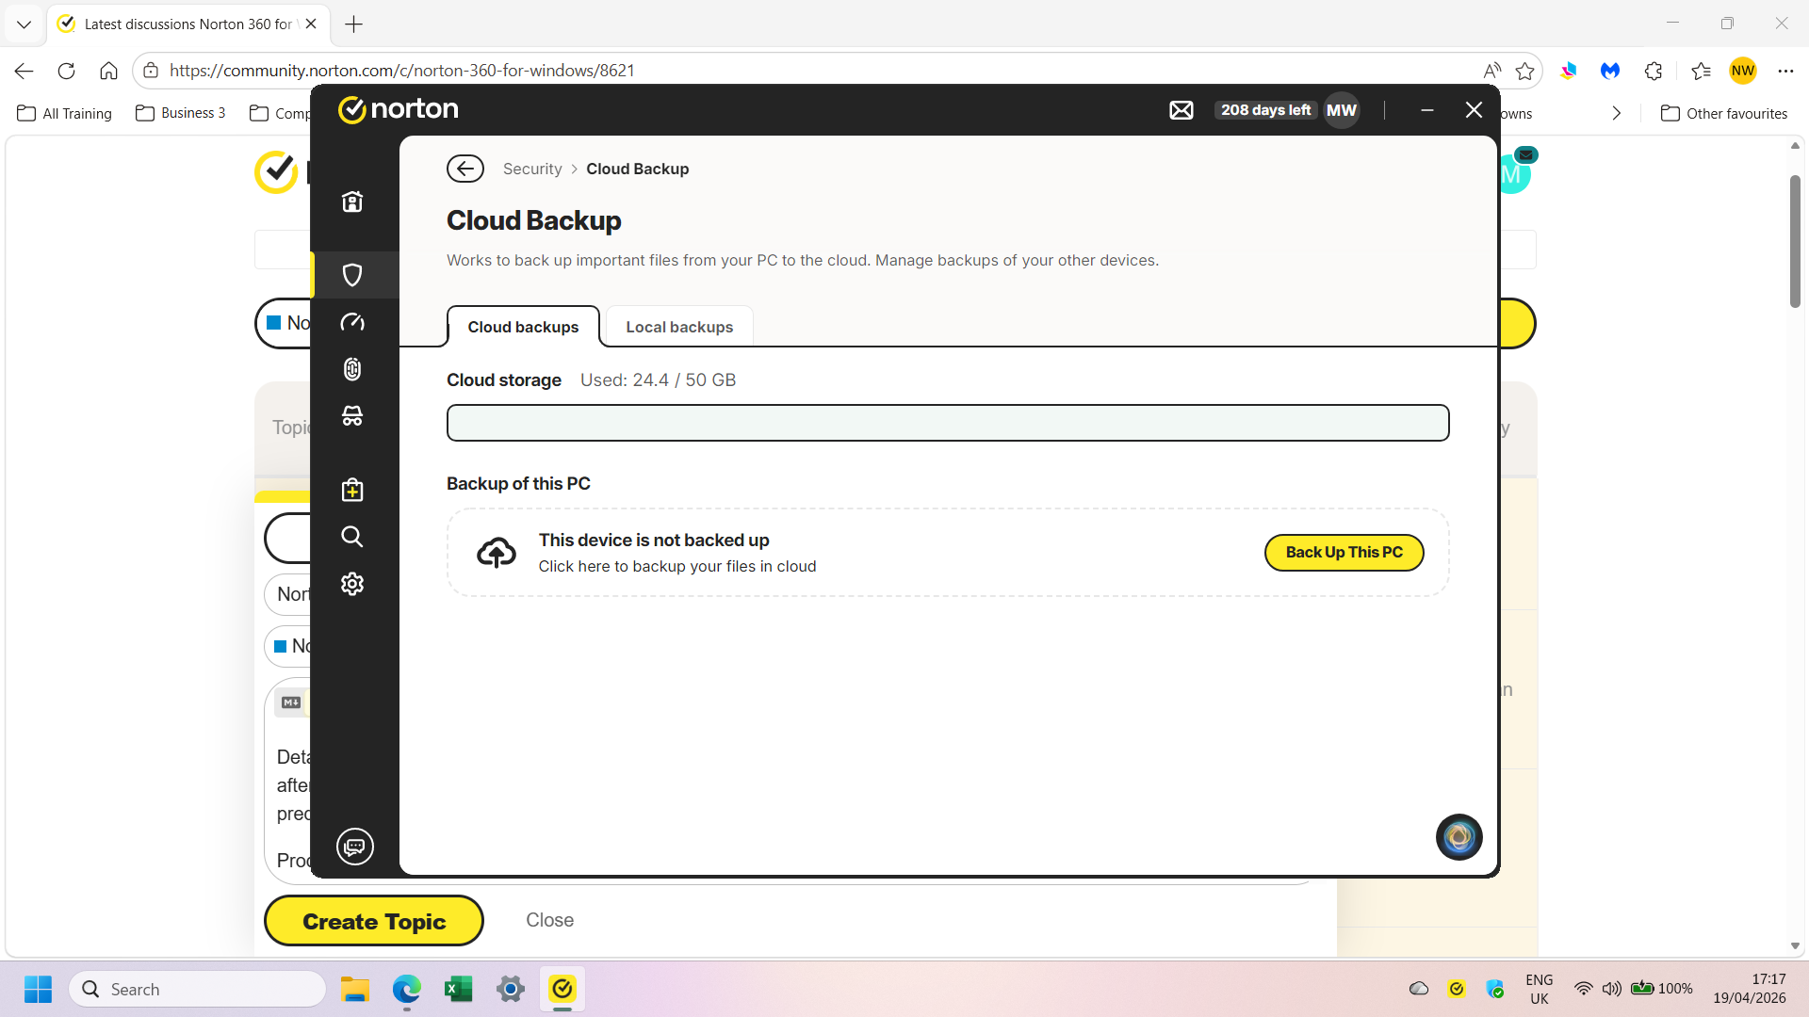Viewport: 1809px width, 1017px height.
Task: Click the browser home icon
Action: click(x=108, y=71)
